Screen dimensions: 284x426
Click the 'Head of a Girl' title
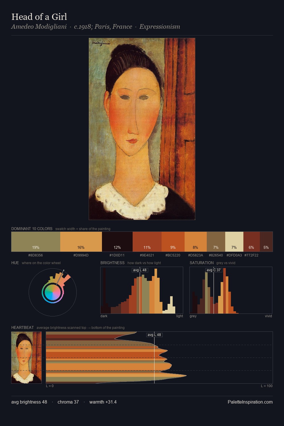point(39,17)
